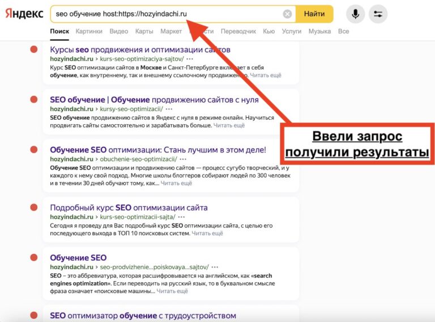Viewport: 435px width, 322px height.
Task: Click the Найти search button
Action: (x=314, y=14)
